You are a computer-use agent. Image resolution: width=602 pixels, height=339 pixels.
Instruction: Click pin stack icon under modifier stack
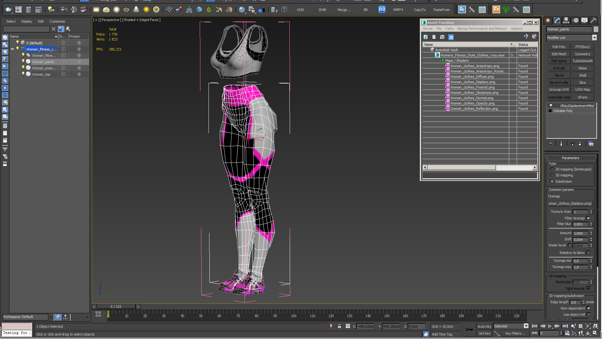pyautogui.click(x=551, y=144)
